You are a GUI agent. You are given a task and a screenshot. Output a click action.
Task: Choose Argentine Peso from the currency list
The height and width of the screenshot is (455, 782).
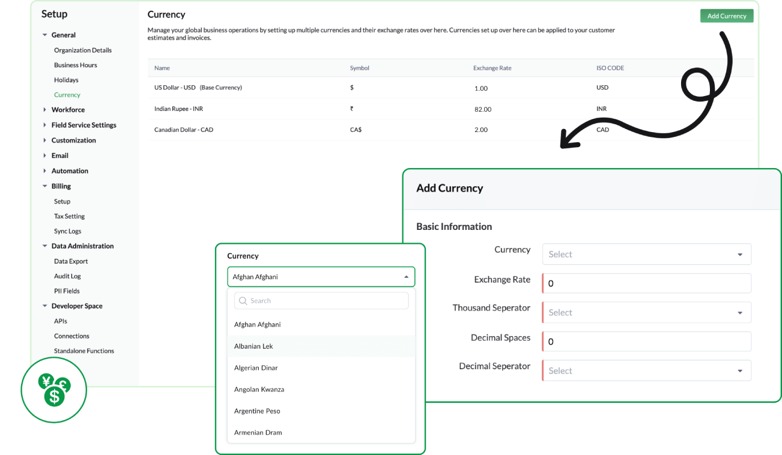pyautogui.click(x=257, y=411)
